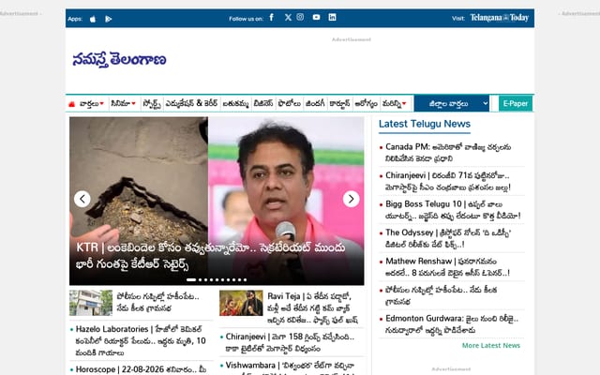Open the ఆరోగ్యం health section

(x=366, y=104)
